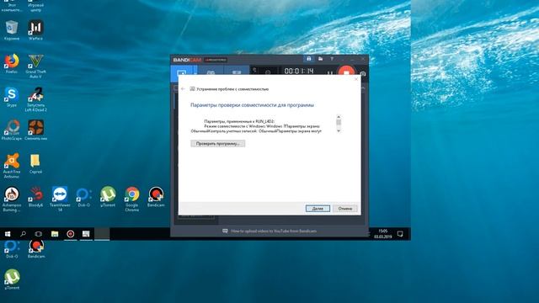Click the taskbar clock showing 15:05

(382, 234)
